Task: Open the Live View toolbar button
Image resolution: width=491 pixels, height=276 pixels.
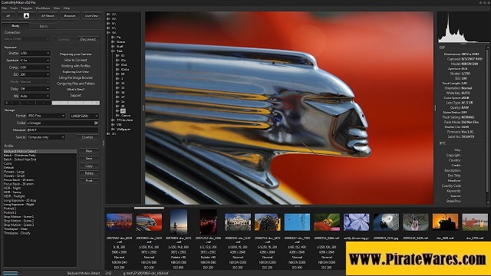Action: 91,15
